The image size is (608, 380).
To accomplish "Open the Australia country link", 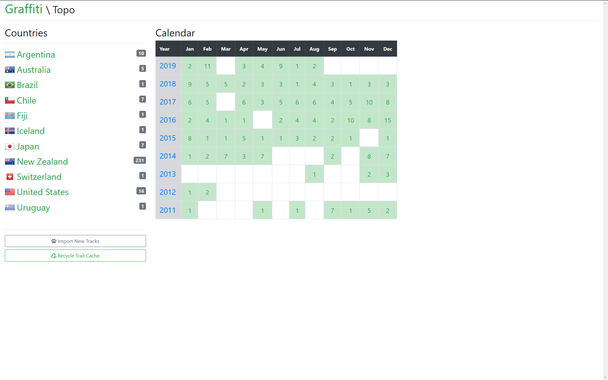I will [x=34, y=70].
